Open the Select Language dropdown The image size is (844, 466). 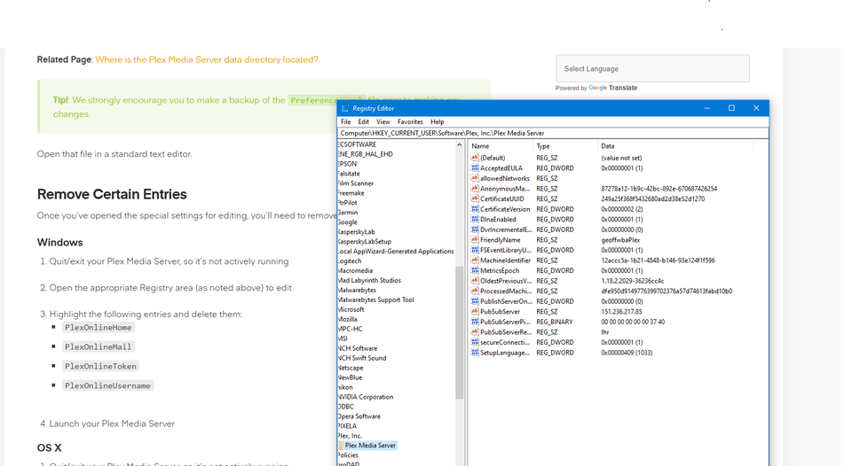652,69
